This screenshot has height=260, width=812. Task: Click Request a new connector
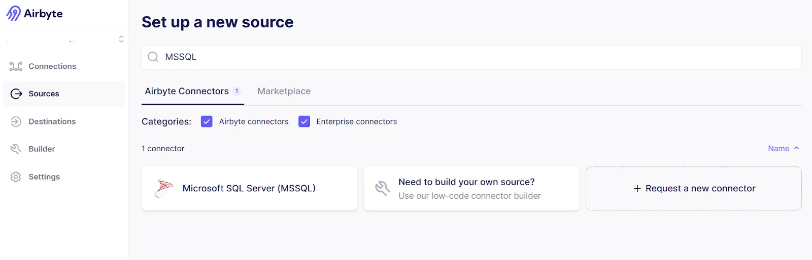[x=694, y=188]
